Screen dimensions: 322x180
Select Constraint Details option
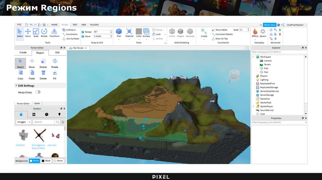tap(224, 34)
